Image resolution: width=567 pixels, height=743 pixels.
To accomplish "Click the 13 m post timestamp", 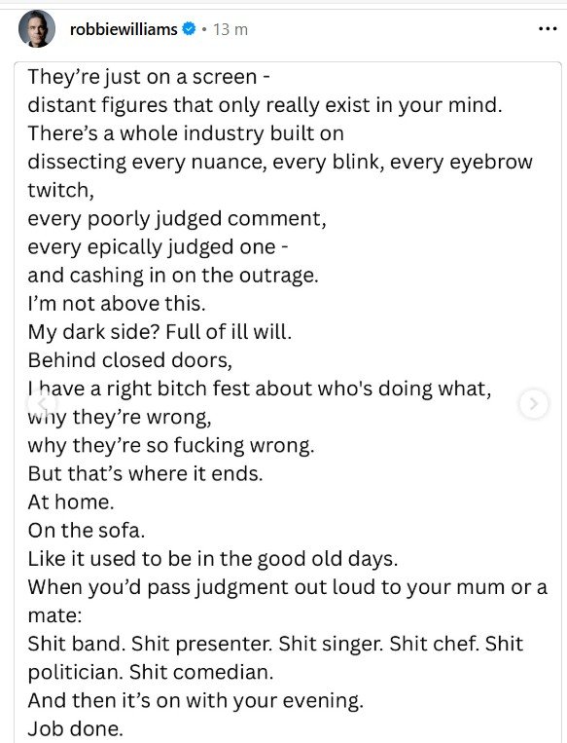I will 230,29.
